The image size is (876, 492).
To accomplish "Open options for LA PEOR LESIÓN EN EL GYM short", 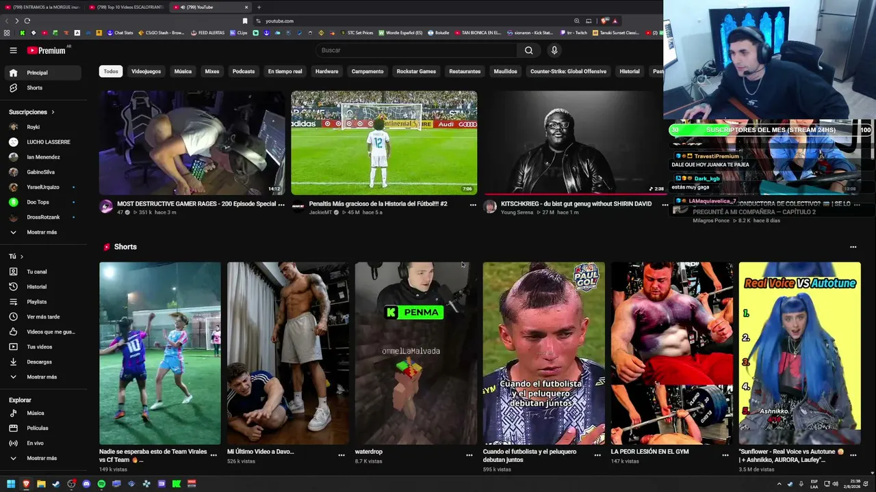I will point(725,454).
